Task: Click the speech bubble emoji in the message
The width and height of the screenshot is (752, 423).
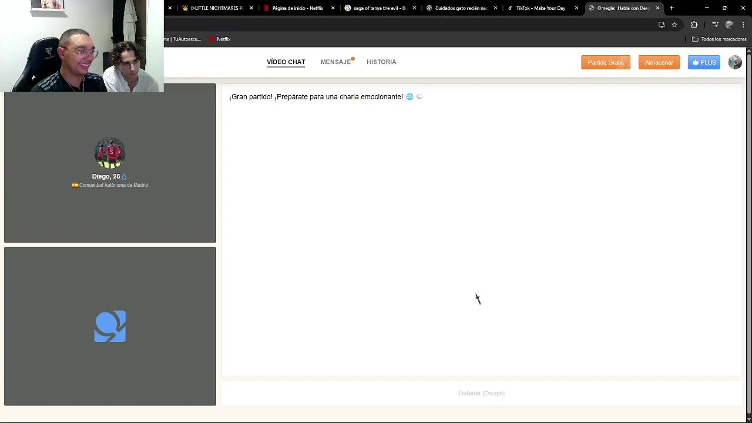Action: tap(419, 96)
